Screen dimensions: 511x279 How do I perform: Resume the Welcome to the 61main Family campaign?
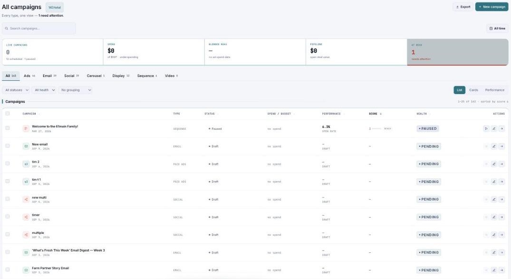[486, 129]
